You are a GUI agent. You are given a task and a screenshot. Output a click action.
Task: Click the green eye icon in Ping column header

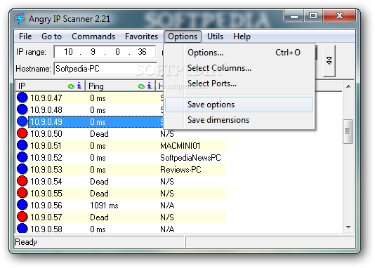tap(141, 86)
